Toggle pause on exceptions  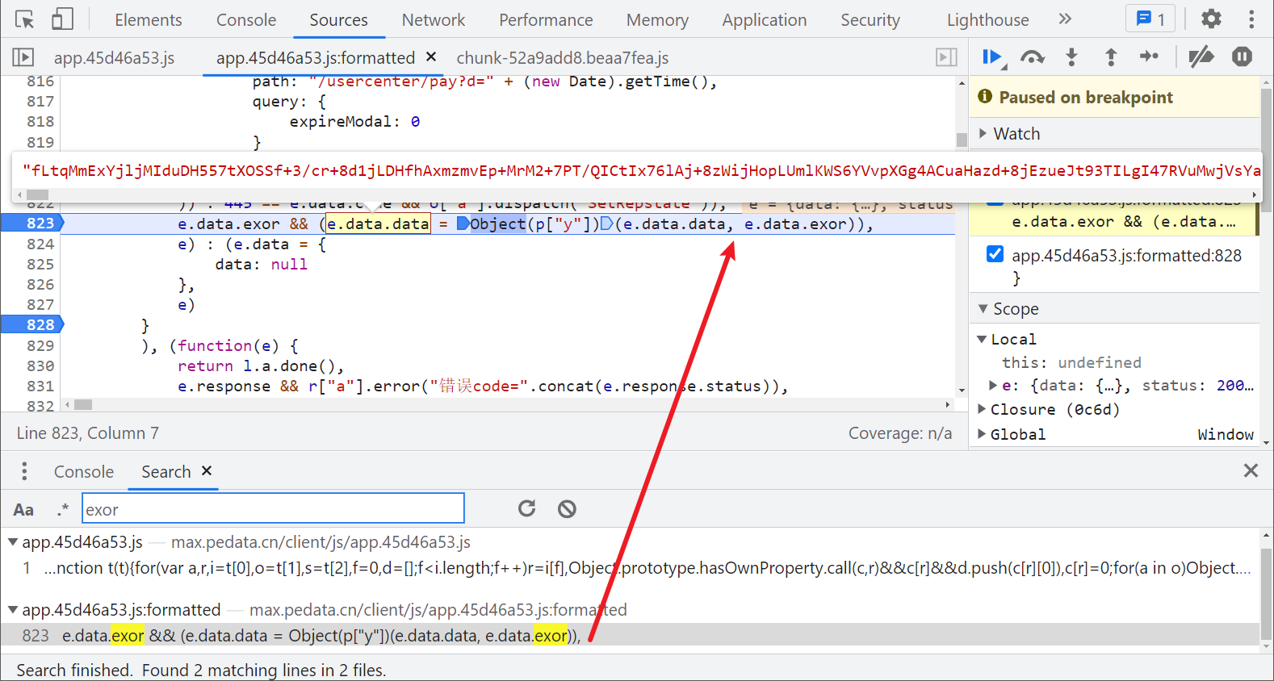1242,57
